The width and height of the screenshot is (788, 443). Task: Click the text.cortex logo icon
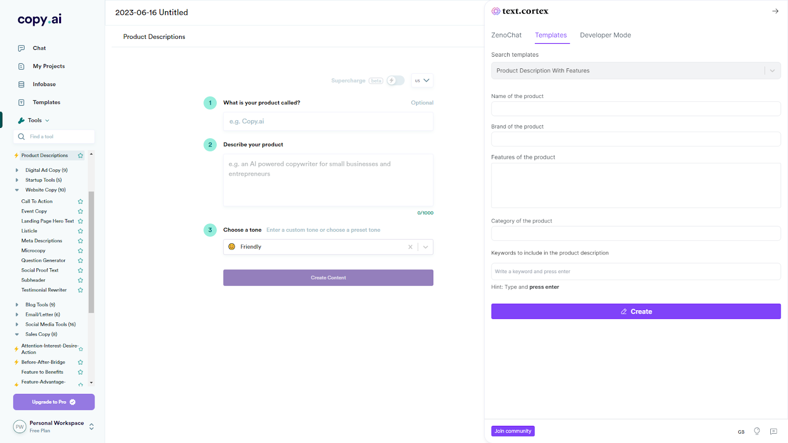pos(495,11)
